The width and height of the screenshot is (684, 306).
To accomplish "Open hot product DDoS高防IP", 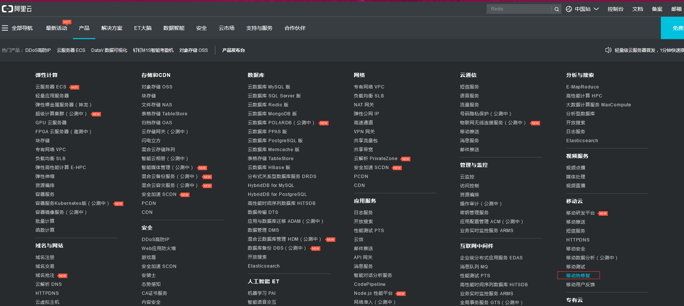I will point(38,50).
